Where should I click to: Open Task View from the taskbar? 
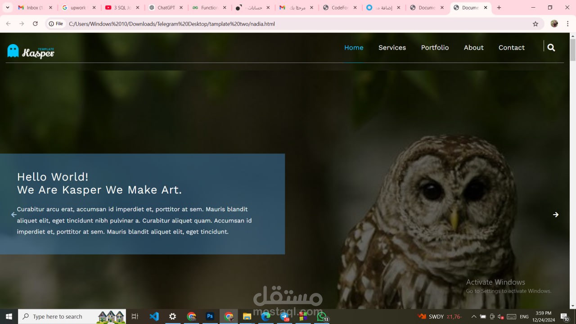coord(135,316)
